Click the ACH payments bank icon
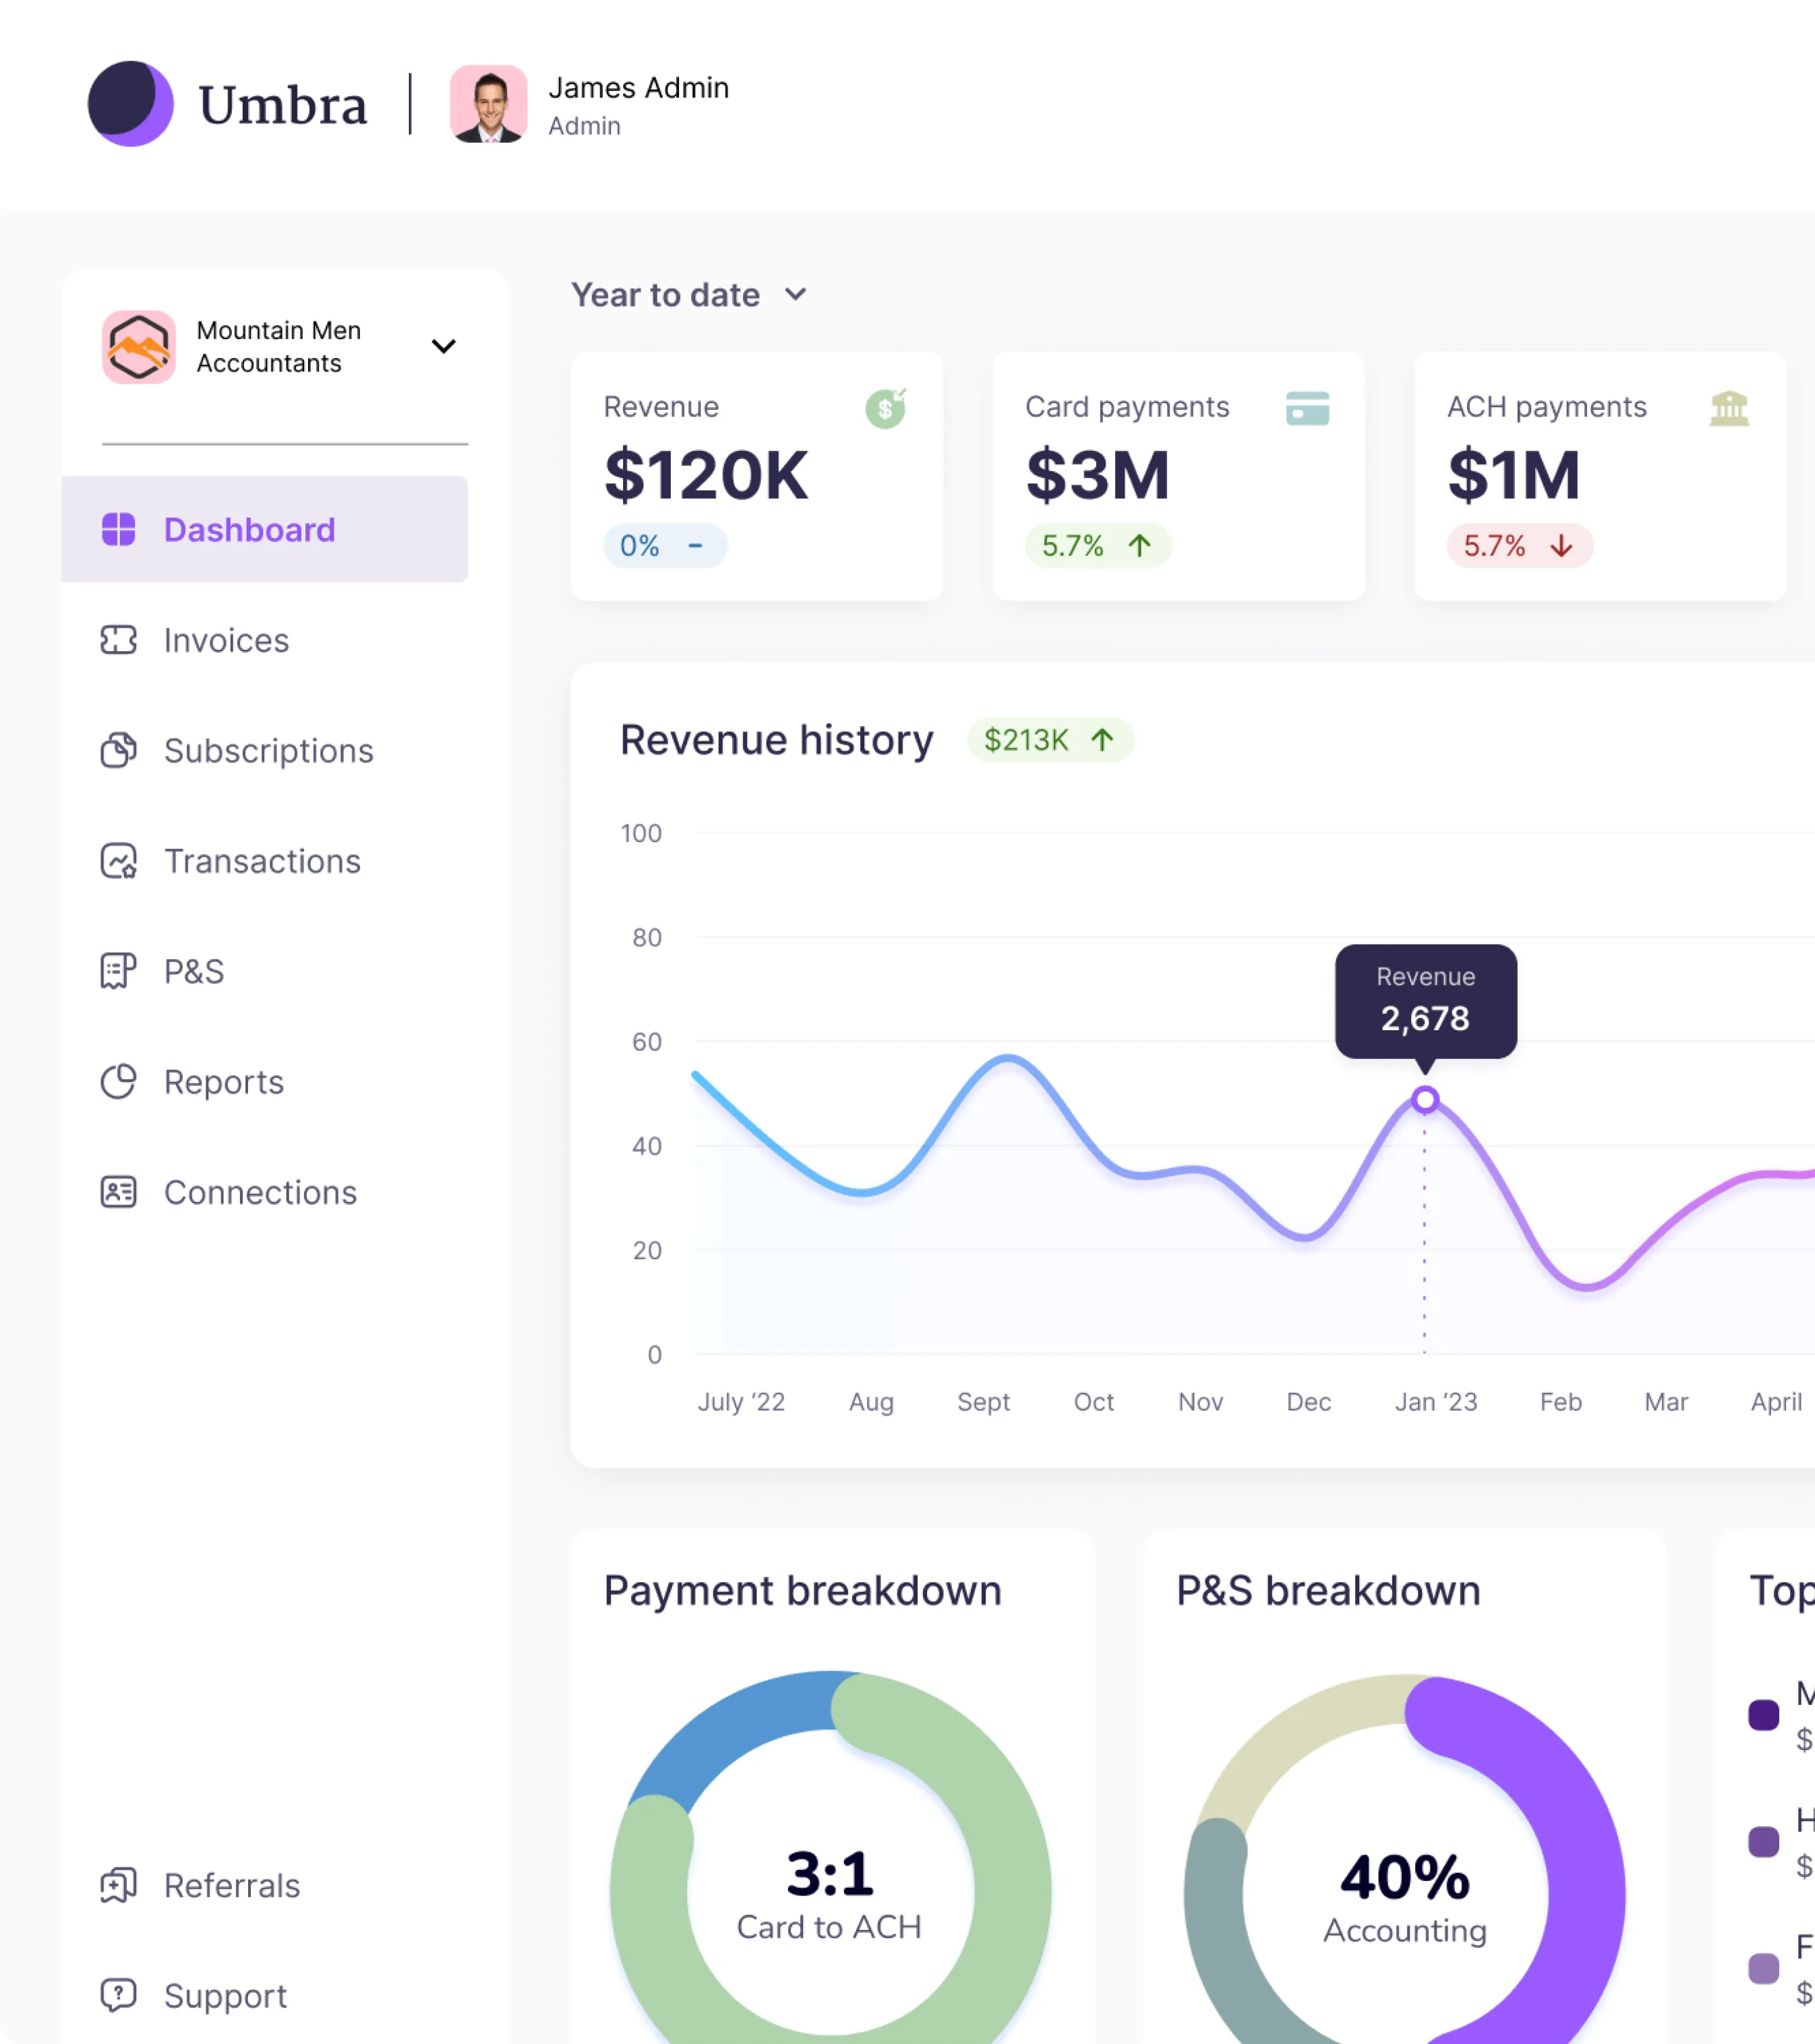 tap(1729, 408)
